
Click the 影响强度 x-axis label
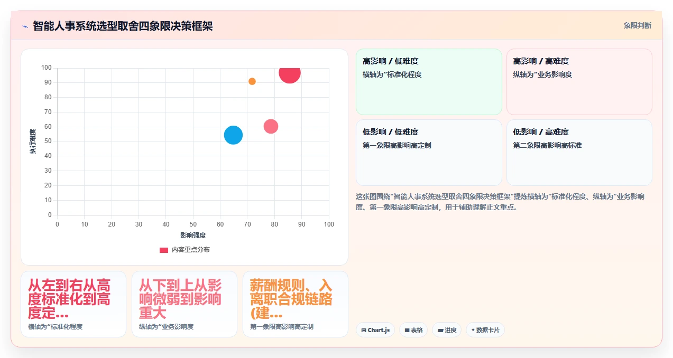pos(193,235)
